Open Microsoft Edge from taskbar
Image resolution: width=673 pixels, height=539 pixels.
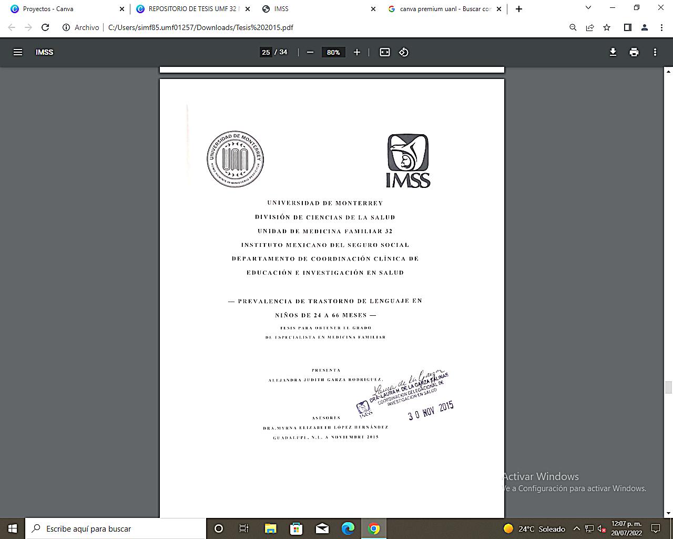(x=348, y=528)
